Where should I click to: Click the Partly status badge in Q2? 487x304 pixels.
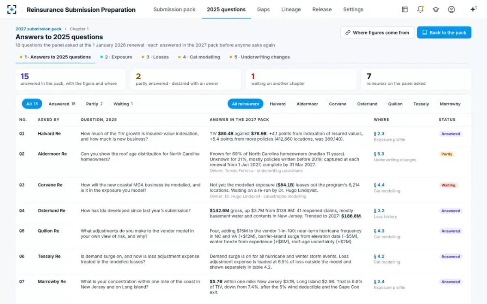(447, 154)
